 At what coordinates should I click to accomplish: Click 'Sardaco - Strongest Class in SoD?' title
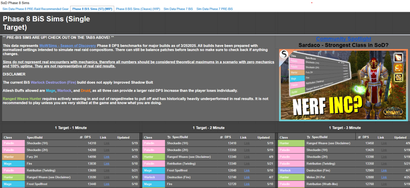pyautogui.click(x=343, y=45)
